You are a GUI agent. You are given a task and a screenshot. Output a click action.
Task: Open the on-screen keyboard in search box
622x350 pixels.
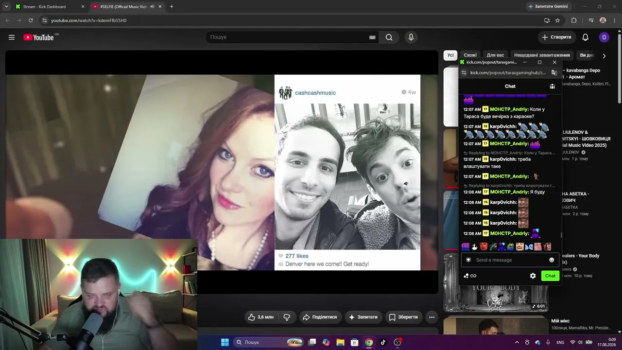372,37
